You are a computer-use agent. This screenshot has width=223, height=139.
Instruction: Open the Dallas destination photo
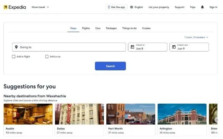coord(79,114)
